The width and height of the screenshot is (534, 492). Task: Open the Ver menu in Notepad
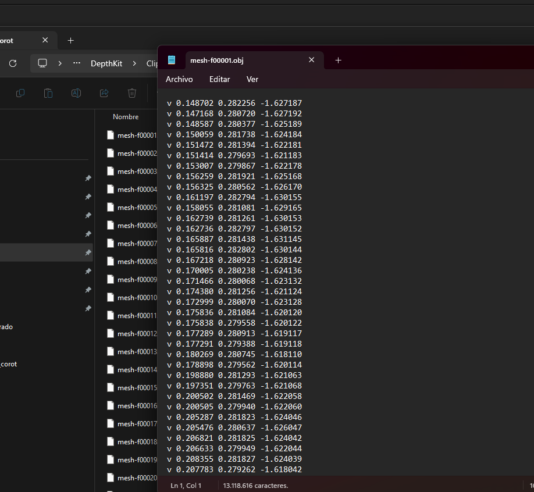(252, 79)
